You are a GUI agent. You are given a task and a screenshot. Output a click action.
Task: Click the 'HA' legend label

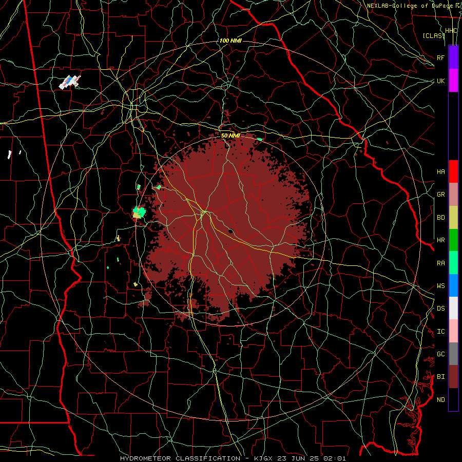(x=441, y=171)
